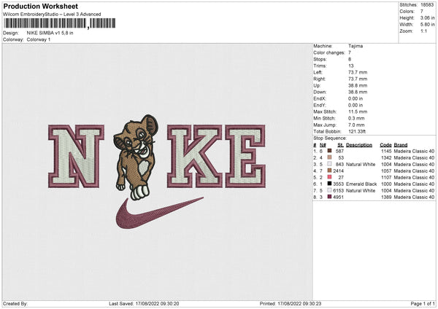Click the 'St.' column header
The height and width of the screenshot is (309, 438).
pyautogui.click(x=340, y=145)
